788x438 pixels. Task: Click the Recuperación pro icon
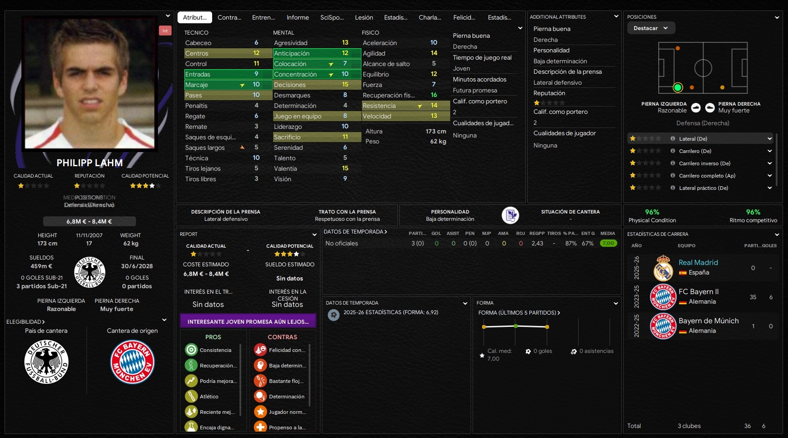pyautogui.click(x=191, y=366)
